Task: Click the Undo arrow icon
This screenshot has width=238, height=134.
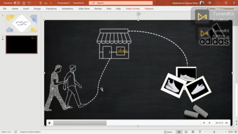Action: tap(29, 3)
